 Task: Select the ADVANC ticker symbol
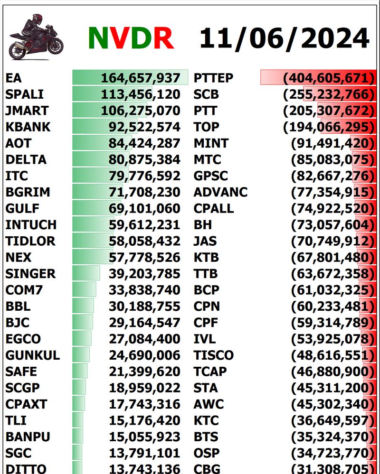220,192
